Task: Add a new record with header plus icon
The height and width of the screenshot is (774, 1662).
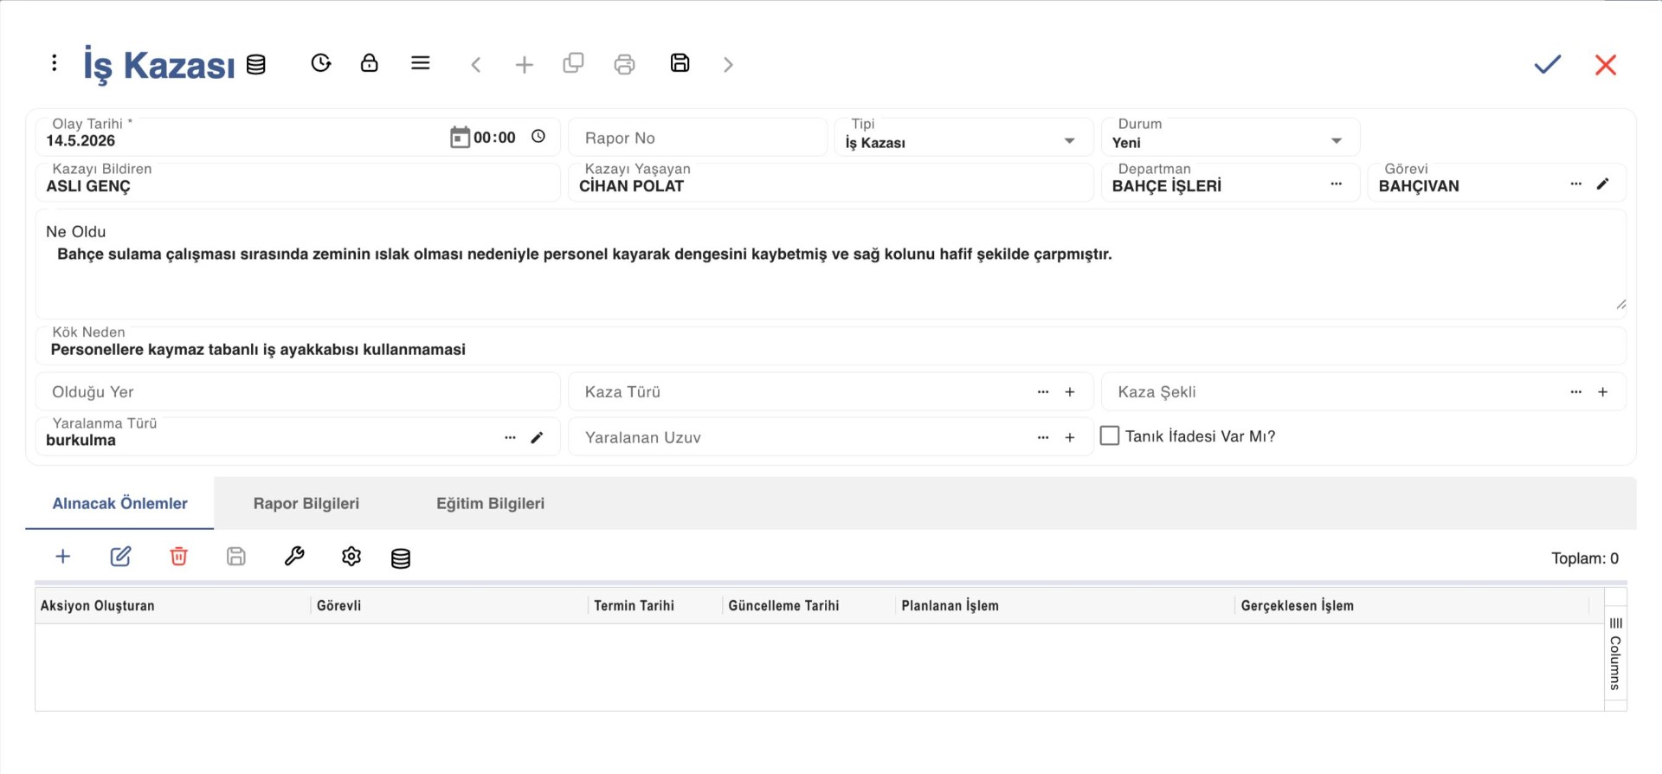Action: 525,64
